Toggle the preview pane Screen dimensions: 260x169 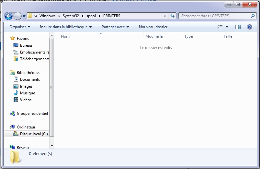(238, 27)
